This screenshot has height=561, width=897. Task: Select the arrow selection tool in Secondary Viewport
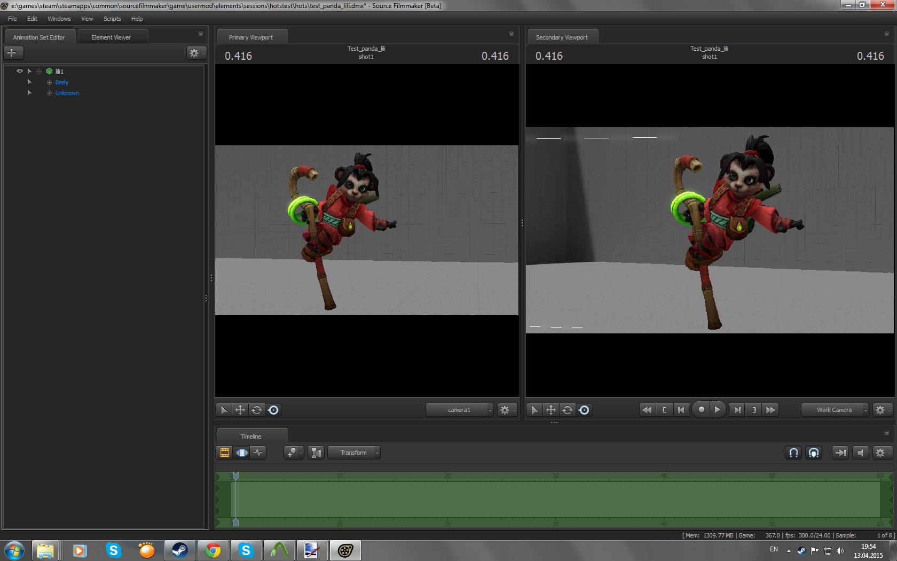534,410
